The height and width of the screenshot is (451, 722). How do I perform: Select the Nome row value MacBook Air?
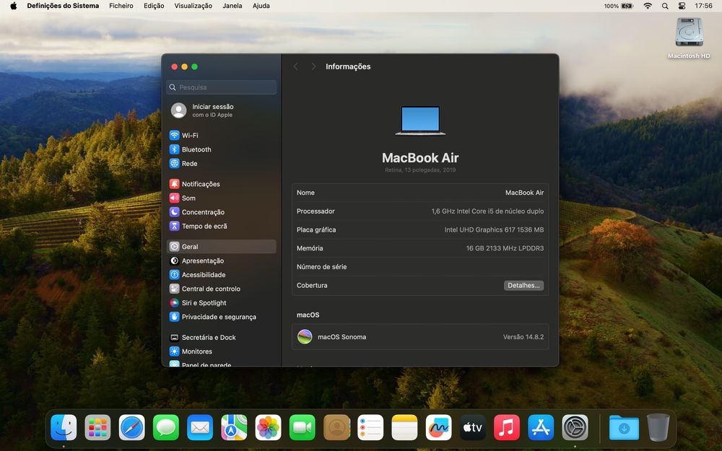(x=524, y=193)
